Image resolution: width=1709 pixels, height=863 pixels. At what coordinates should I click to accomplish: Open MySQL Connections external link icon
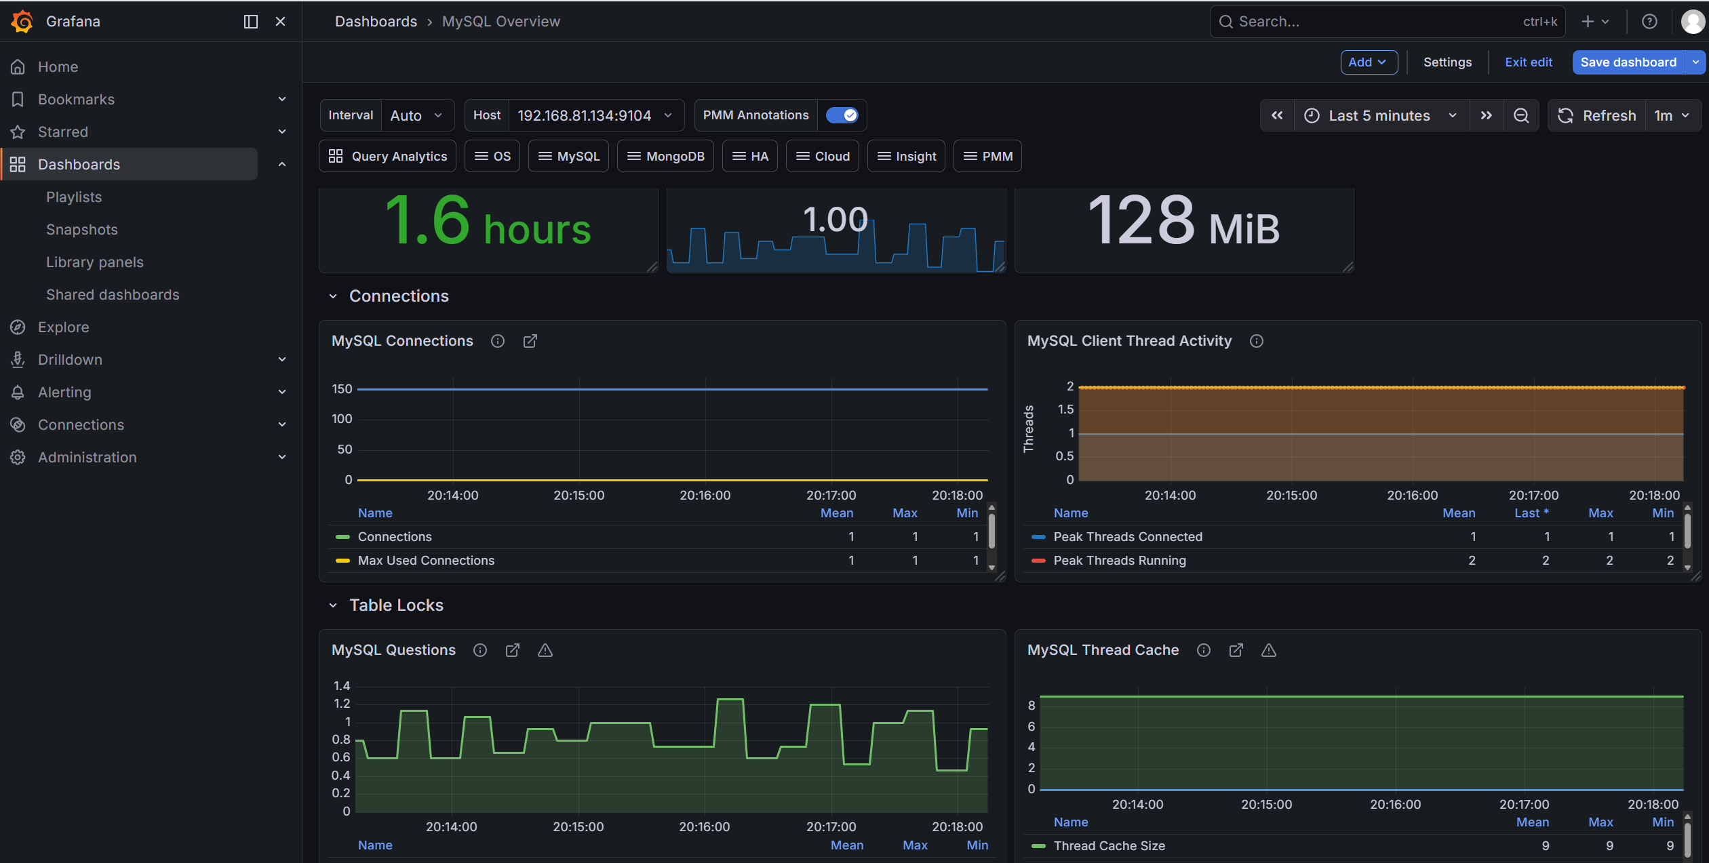point(530,341)
